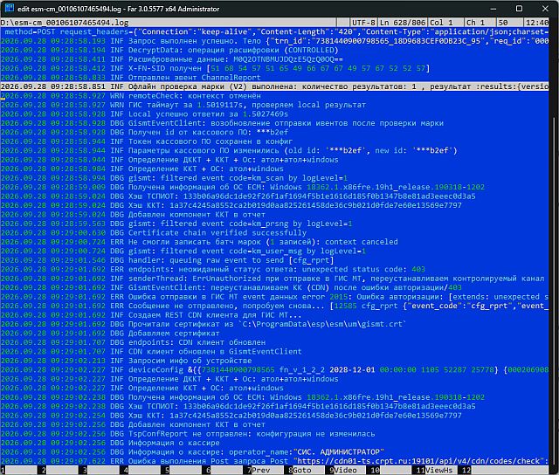Click the last ERR line with cdn01-ts.crpt.ru URL

coord(274,461)
